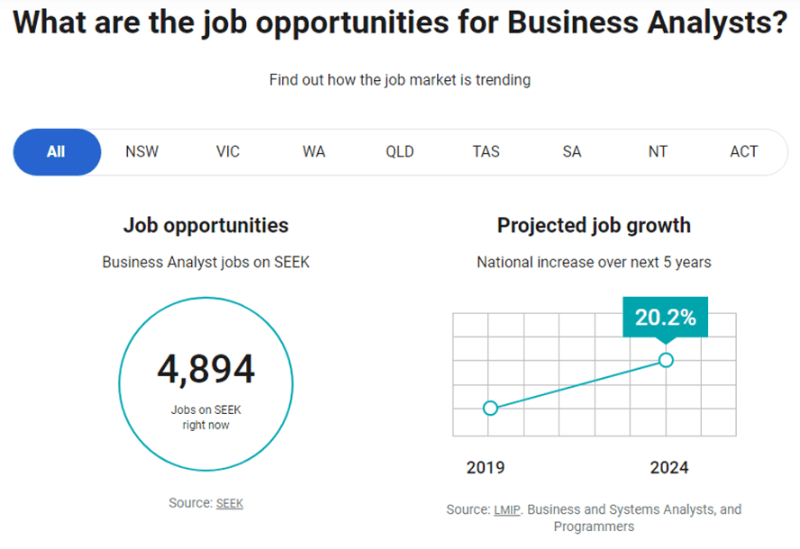800x549 pixels.
Task: Select the QLD filter
Action: 399,151
